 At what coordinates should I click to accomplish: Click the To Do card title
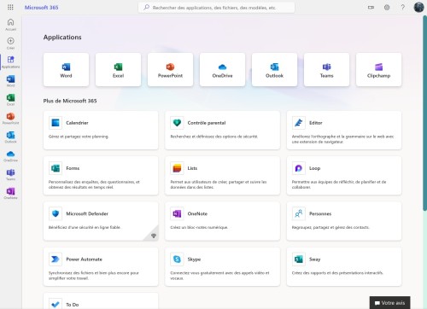pyautogui.click(x=73, y=305)
